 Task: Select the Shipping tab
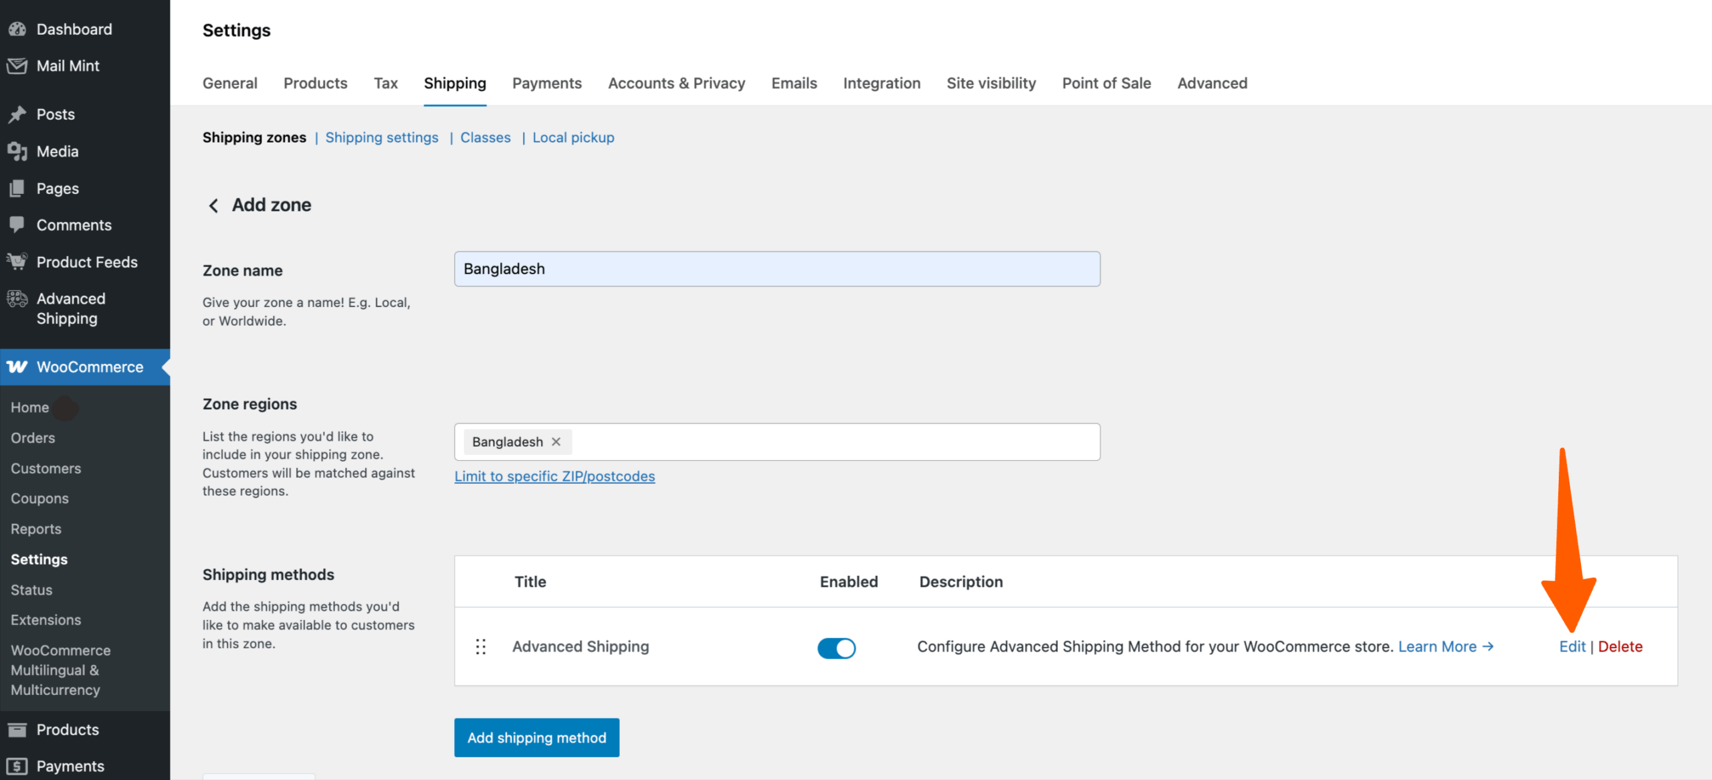click(455, 83)
